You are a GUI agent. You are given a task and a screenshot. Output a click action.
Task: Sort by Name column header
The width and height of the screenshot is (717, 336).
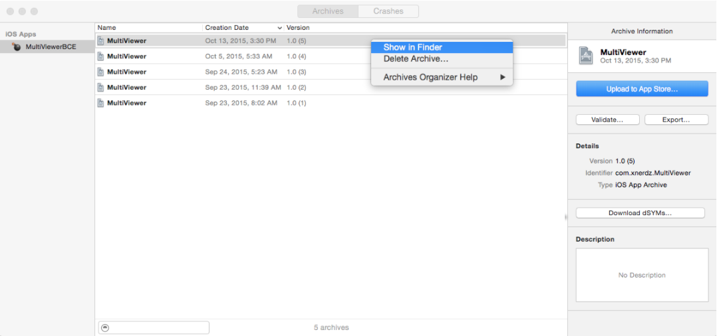[x=148, y=27]
